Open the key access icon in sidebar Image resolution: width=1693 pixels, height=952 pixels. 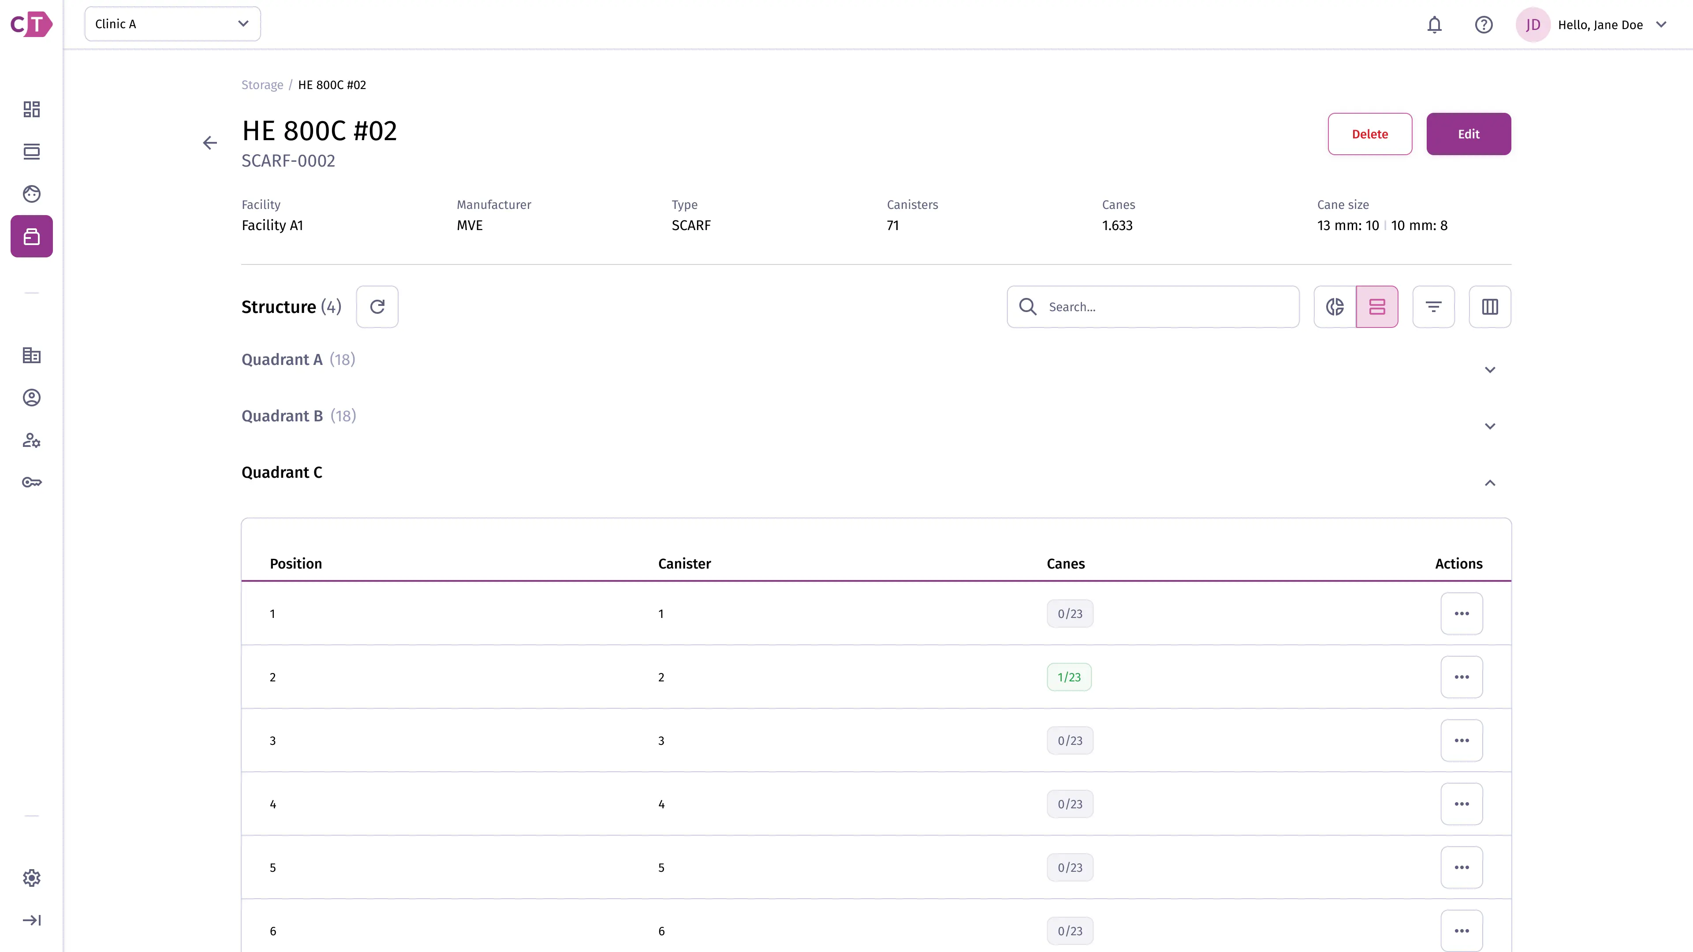pyautogui.click(x=32, y=482)
